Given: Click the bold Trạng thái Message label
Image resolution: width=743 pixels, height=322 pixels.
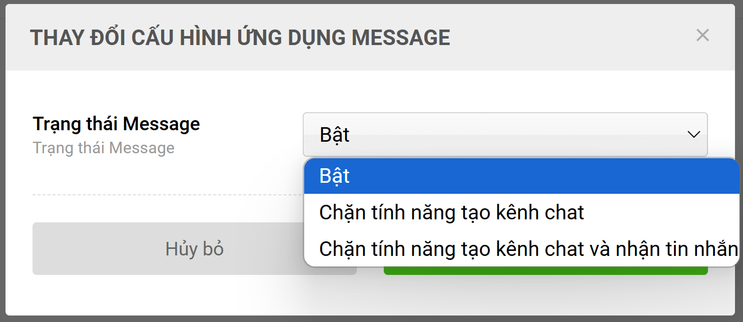Looking at the screenshot, I should point(116,124).
